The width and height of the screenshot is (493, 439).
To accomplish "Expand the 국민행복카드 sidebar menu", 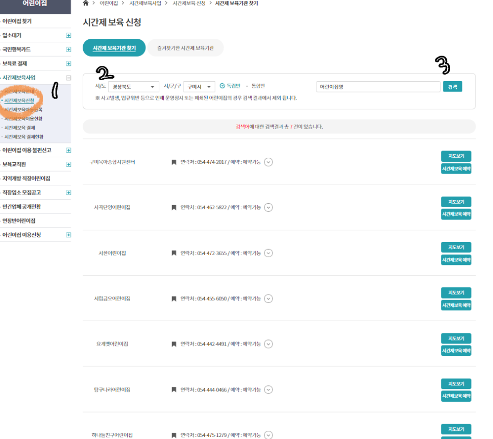I will 68,50.
